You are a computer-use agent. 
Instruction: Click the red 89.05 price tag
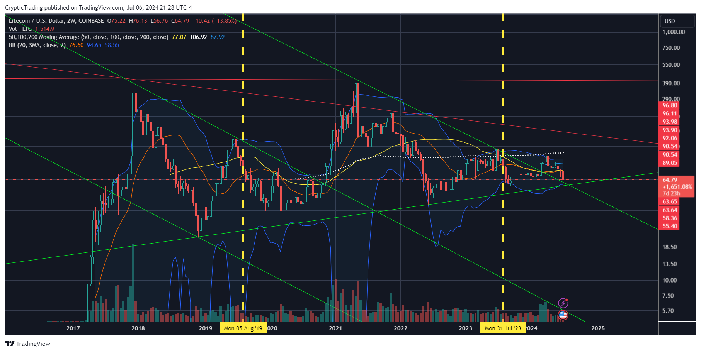[669, 163]
